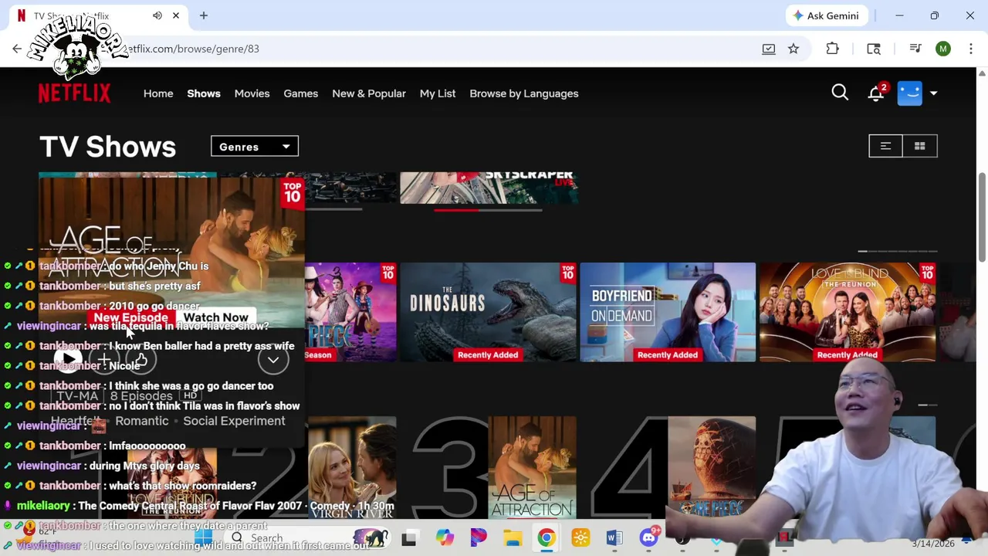
Task: Click Chrome icon on taskbar
Action: point(546,537)
